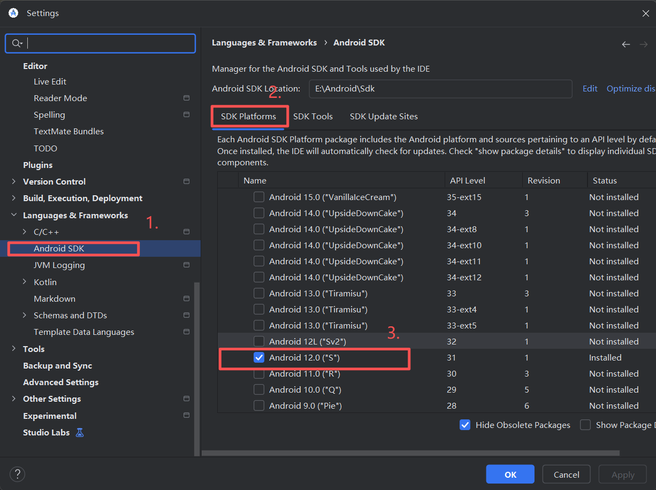
Task: Uncheck Android 12.0 ("S") checkbox
Action: (x=259, y=358)
